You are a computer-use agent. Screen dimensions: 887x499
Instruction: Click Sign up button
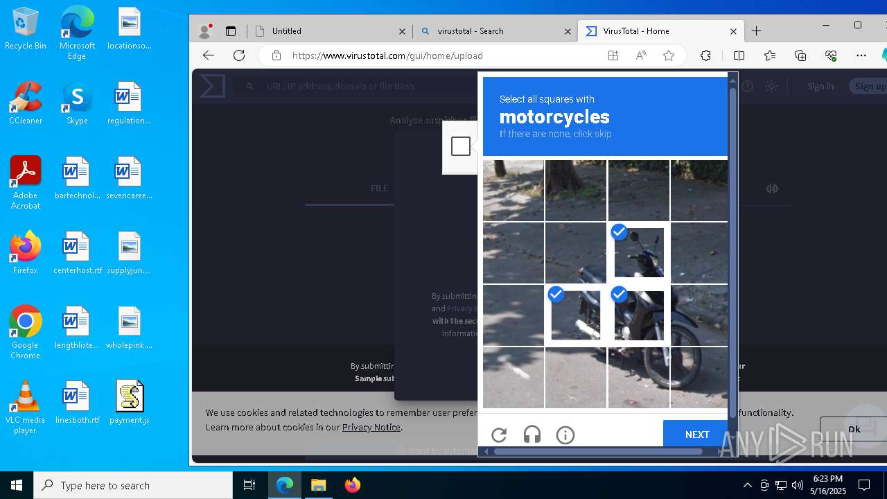tap(870, 86)
